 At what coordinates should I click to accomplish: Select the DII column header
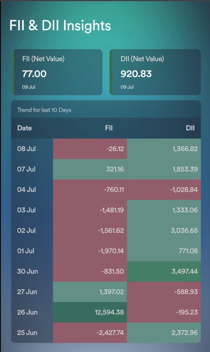point(190,128)
